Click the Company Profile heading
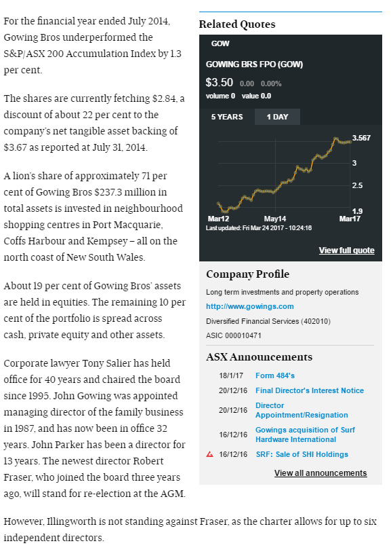Screen dimensions: 391x552 247,274
